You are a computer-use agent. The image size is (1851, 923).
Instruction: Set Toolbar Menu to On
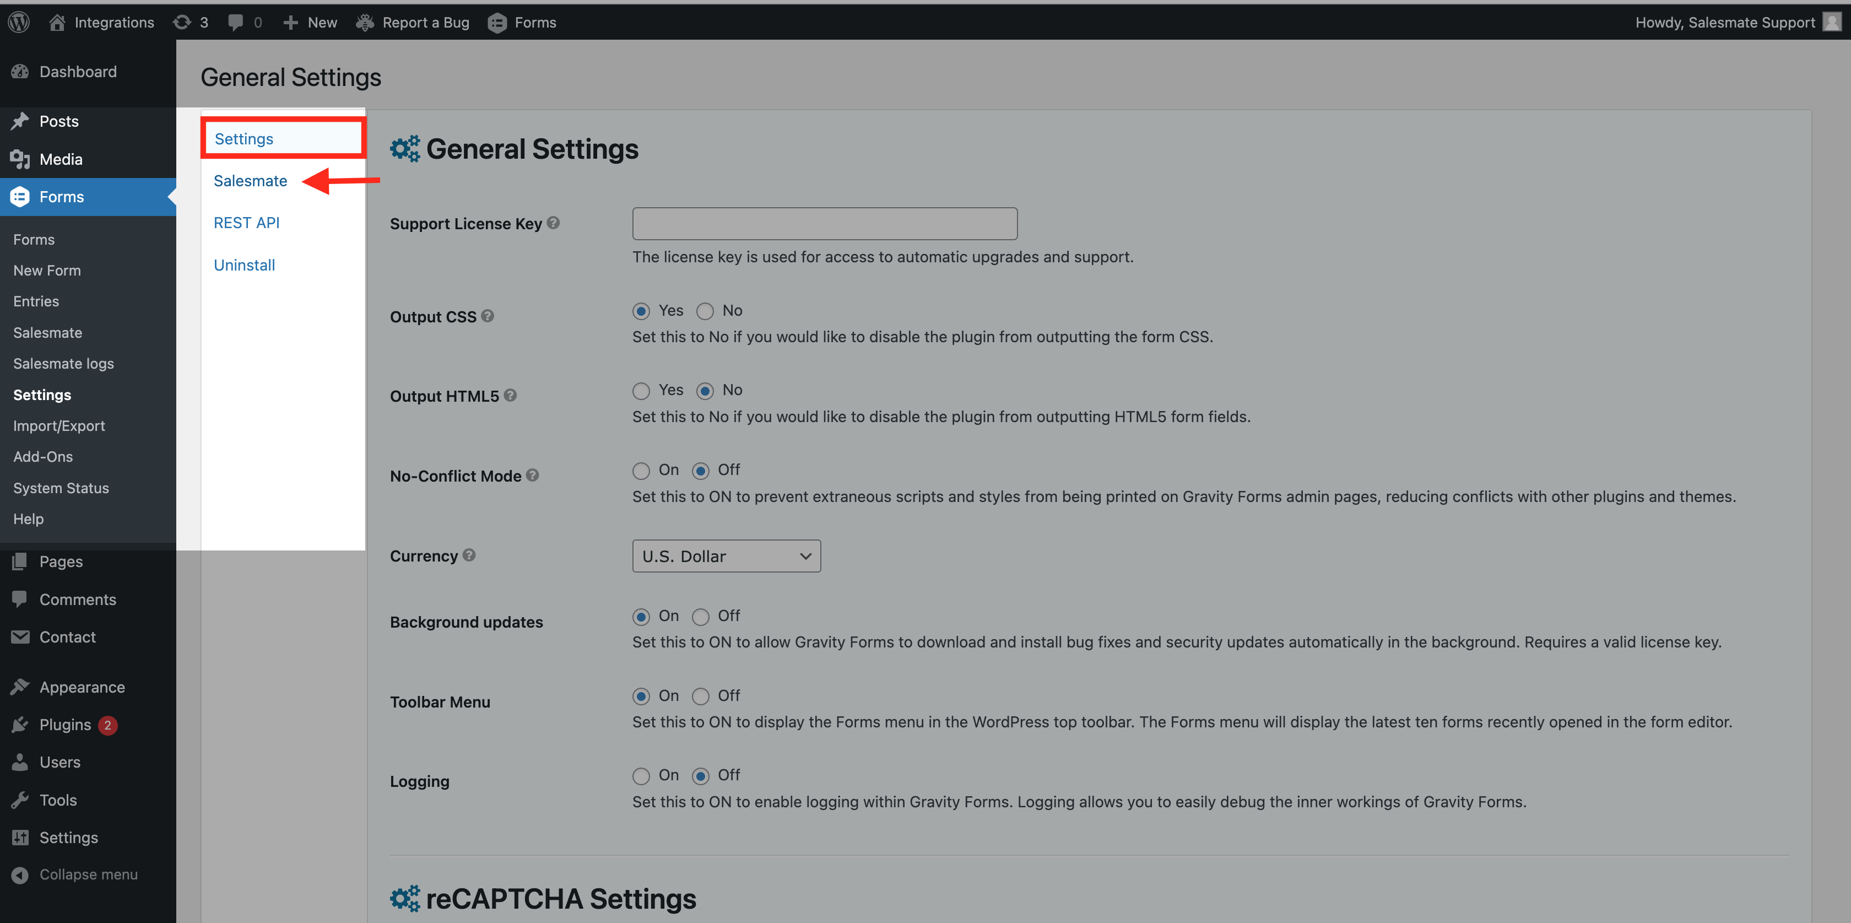point(641,697)
